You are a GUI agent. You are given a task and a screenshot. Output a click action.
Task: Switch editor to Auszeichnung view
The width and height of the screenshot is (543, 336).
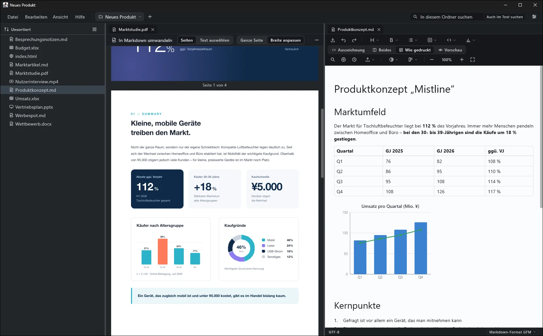pos(348,50)
